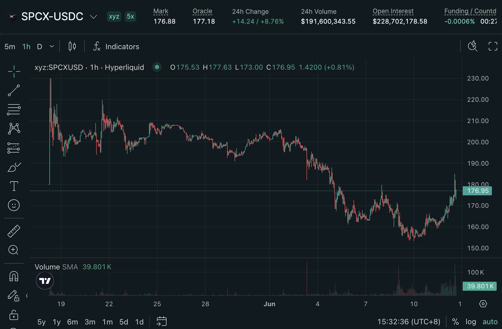Viewport: 502px width, 329px height.
Task: Open the forecasting and measurement tool
Action: click(14, 148)
